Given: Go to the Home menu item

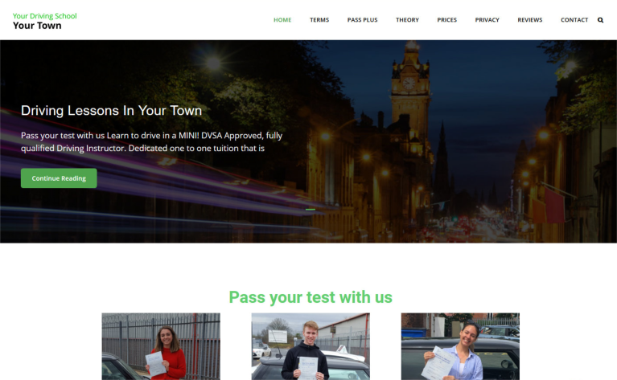Looking at the screenshot, I should tap(282, 20).
